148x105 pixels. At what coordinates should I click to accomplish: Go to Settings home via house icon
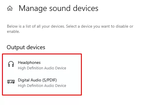[x=10, y=8]
